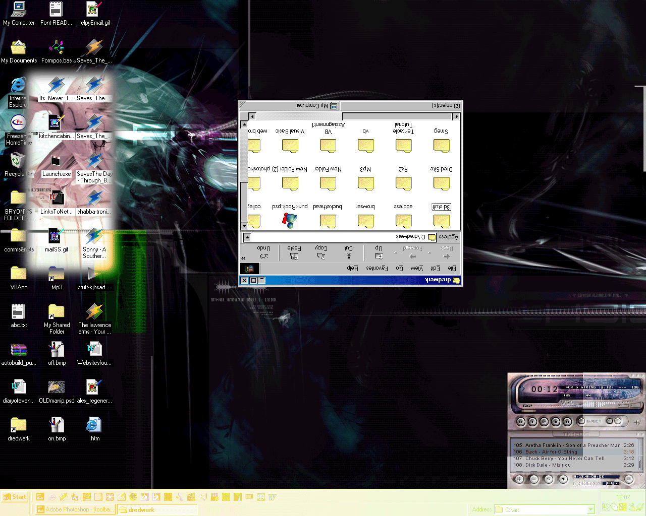Click the Winamp pause (P) button
The width and height of the screenshot is (646, 516).
click(x=544, y=421)
